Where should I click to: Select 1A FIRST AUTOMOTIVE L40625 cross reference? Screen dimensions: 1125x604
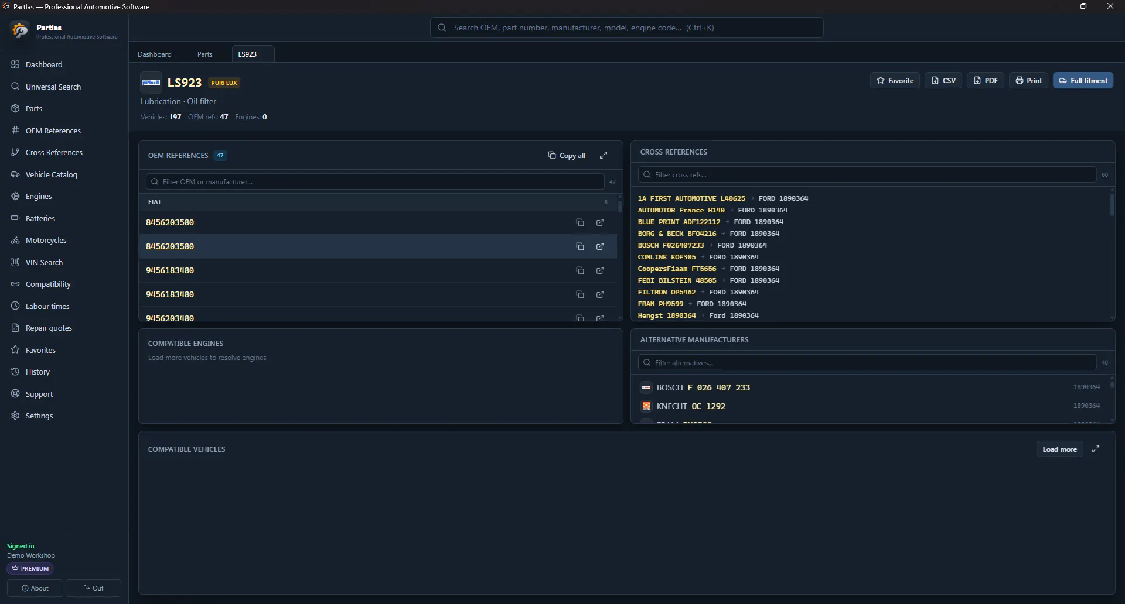click(x=691, y=198)
